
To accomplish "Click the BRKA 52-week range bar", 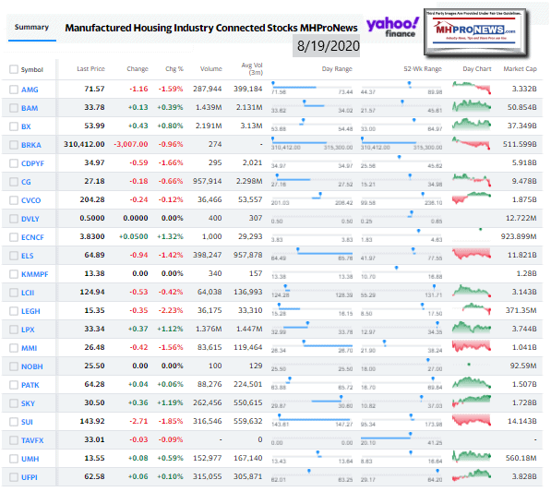I will [x=401, y=143].
